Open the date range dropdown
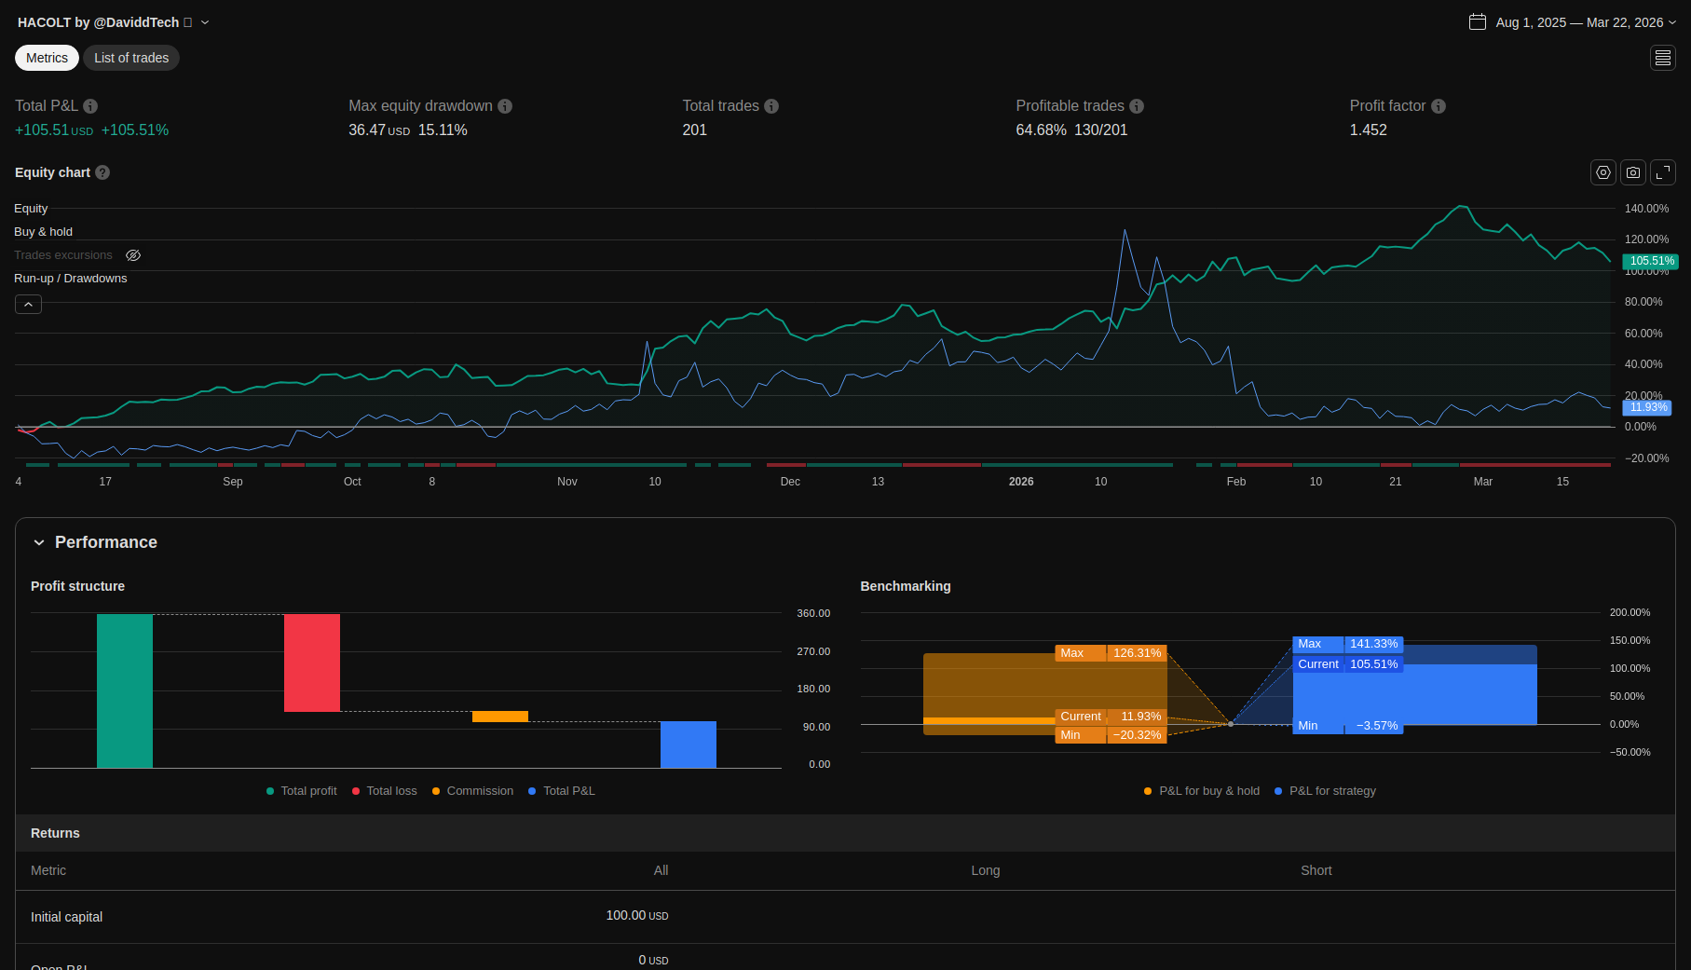The image size is (1691, 970). point(1573,22)
